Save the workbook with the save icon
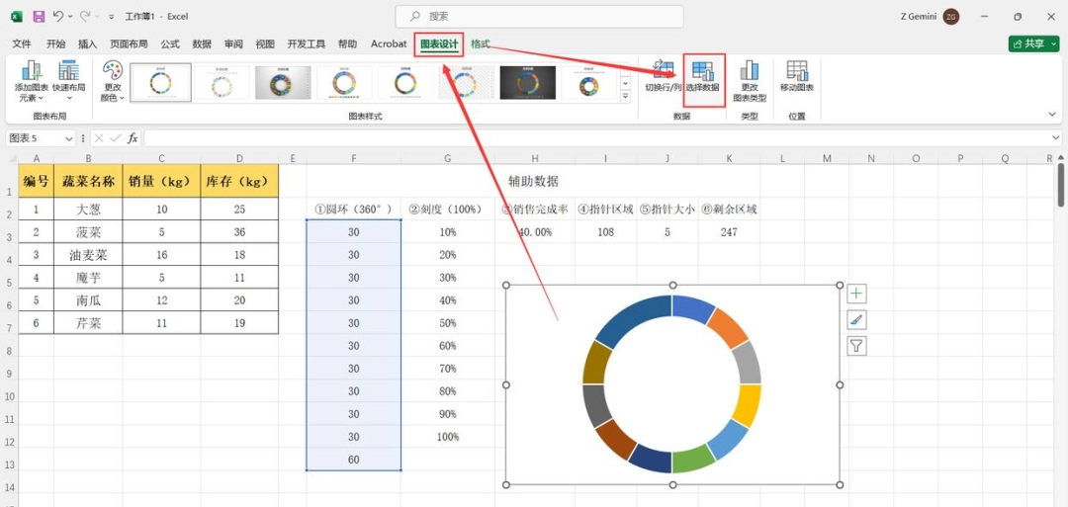This screenshot has height=507, width=1068. (39, 16)
